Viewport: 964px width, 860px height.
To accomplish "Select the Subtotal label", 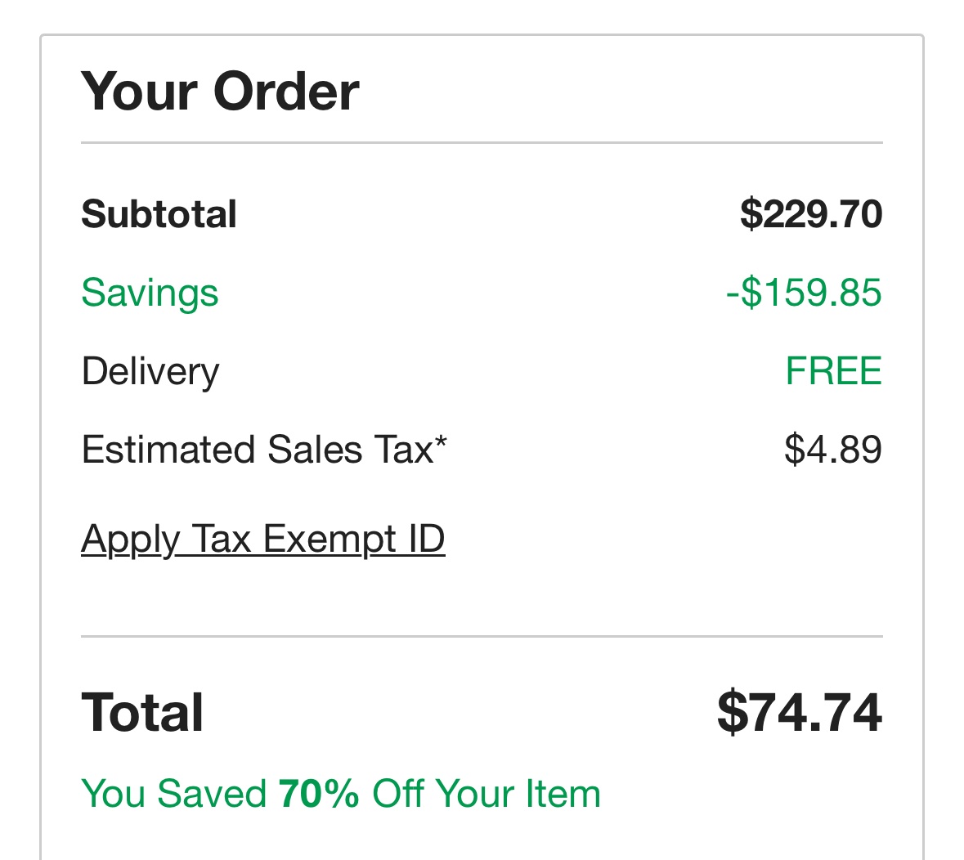I will 159,214.
